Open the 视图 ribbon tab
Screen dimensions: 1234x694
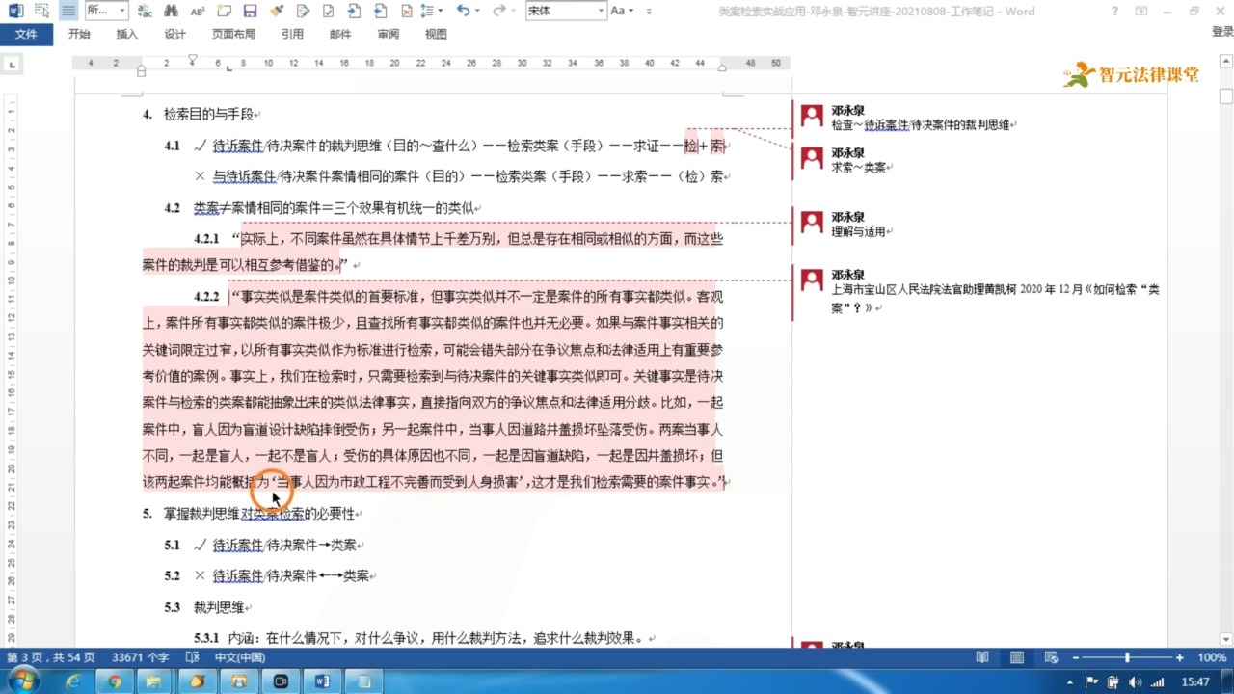click(x=436, y=34)
